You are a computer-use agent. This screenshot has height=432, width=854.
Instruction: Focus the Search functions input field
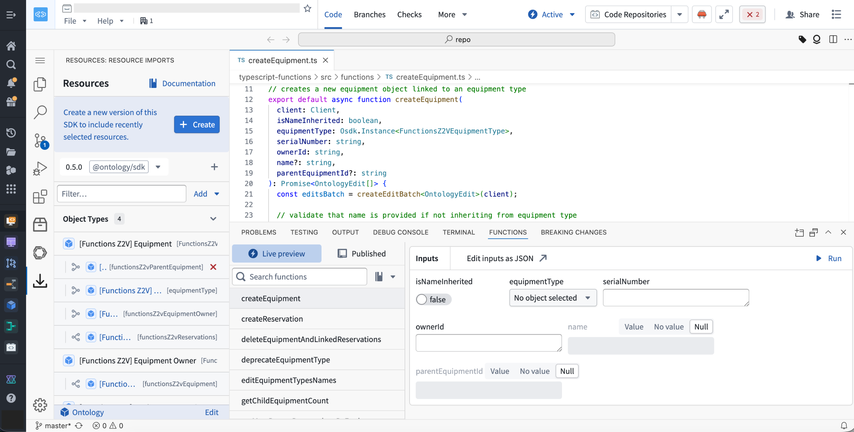[x=299, y=277]
